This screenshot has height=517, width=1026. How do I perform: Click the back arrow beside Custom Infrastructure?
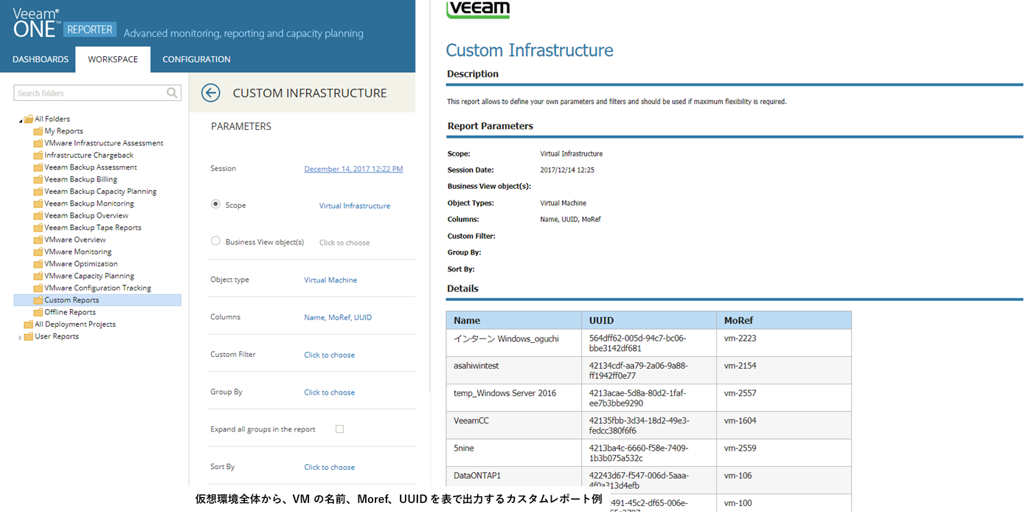(211, 93)
